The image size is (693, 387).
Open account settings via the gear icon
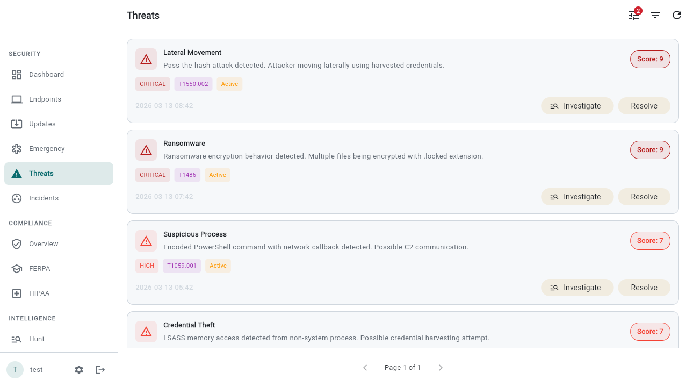pos(79,369)
